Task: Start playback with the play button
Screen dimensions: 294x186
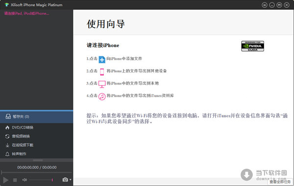Action: pos(5,180)
